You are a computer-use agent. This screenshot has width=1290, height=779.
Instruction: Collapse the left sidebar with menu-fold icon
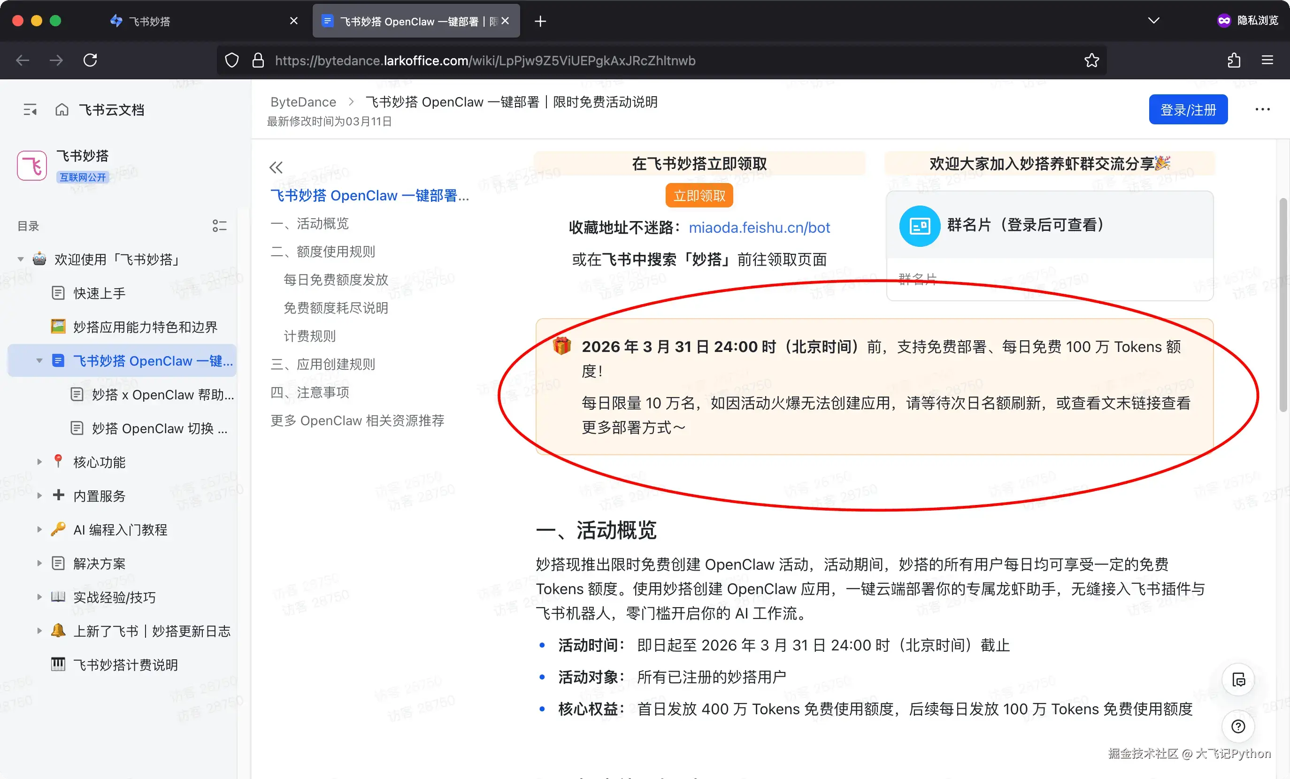pyautogui.click(x=30, y=109)
